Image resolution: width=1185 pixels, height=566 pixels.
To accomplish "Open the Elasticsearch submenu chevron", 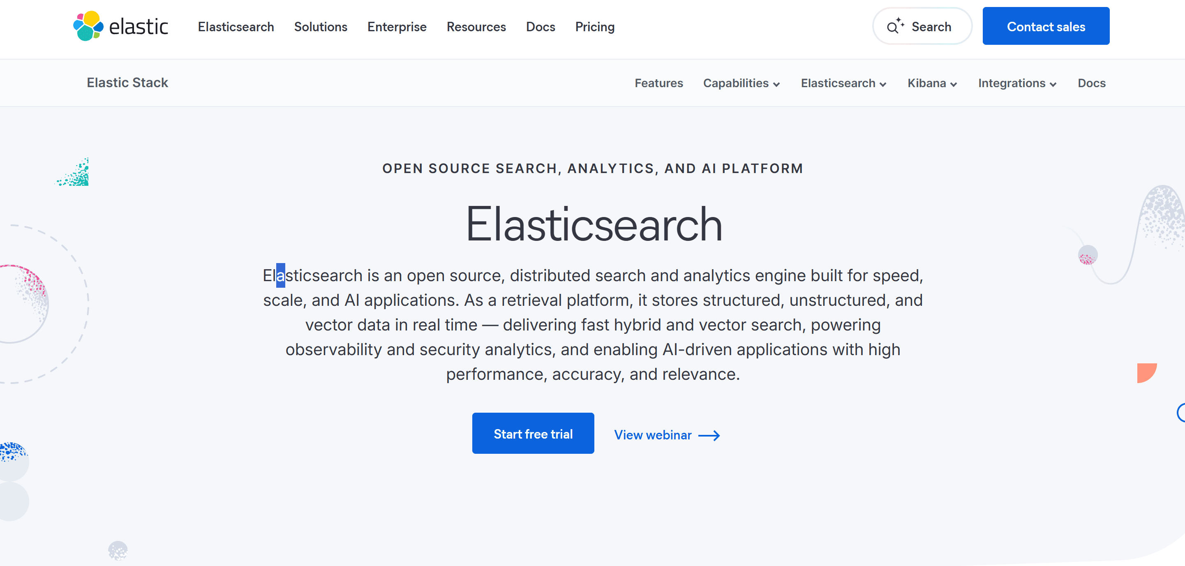I will 883,84.
